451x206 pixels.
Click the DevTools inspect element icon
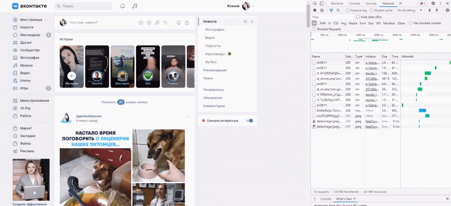[x=315, y=4]
